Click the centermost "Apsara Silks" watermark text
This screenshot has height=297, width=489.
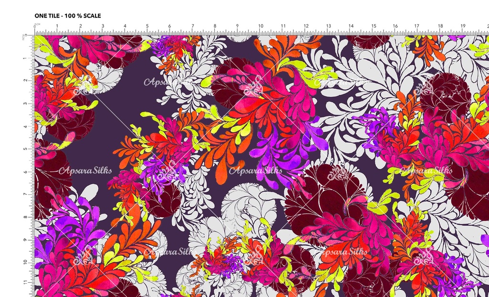point(255,170)
